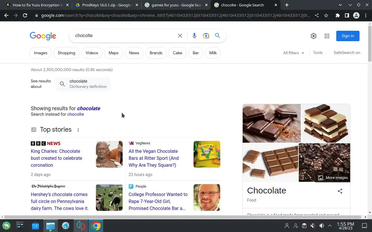372x232 pixels.
Task: Click the Show Desktop icon on taskbar
Action: [x=364, y=226]
